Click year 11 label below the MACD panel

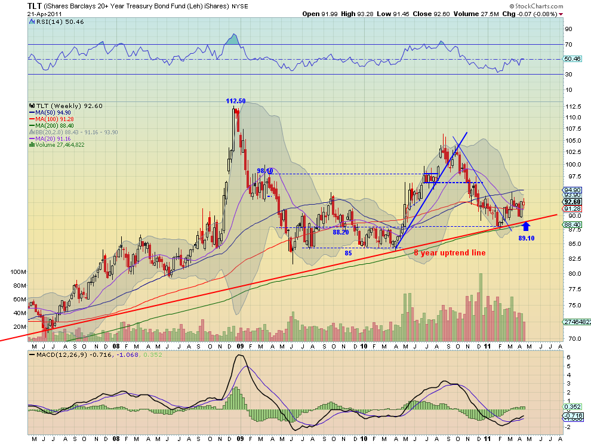pos(487,439)
